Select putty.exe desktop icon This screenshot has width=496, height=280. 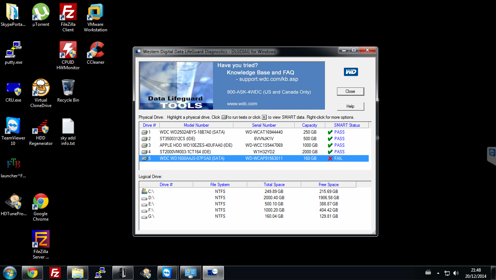tap(13, 53)
